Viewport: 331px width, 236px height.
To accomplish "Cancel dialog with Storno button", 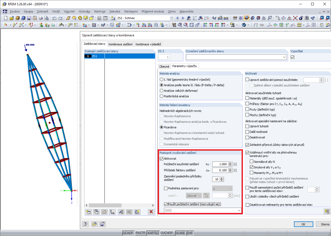I will coord(324,224).
